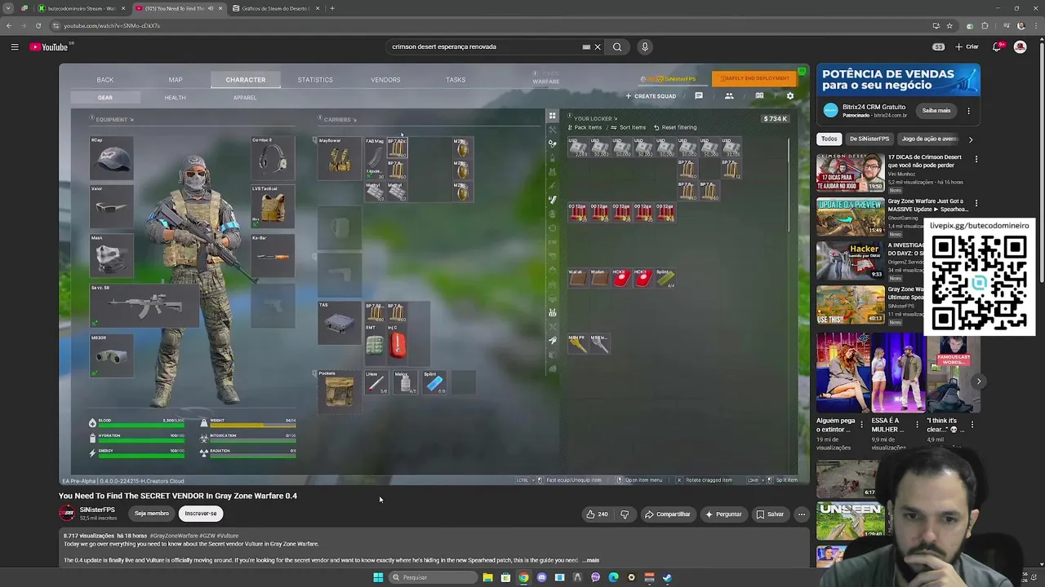Click the Criar create button
Image resolution: width=1045 pixels, height=587 pixels.
click(967, 46)
